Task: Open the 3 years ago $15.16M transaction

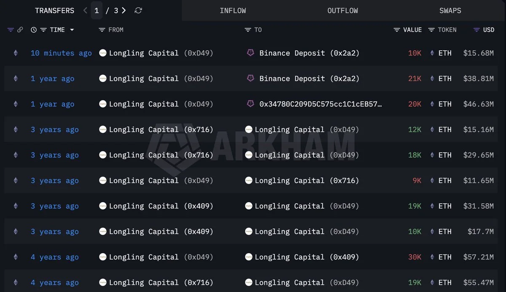Action: (x=54, y=130)
